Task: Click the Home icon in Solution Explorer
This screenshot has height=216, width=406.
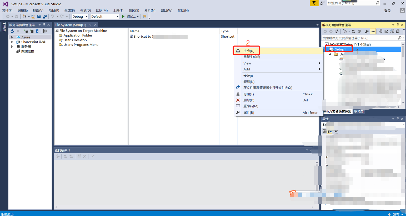Action: [337, 32]
